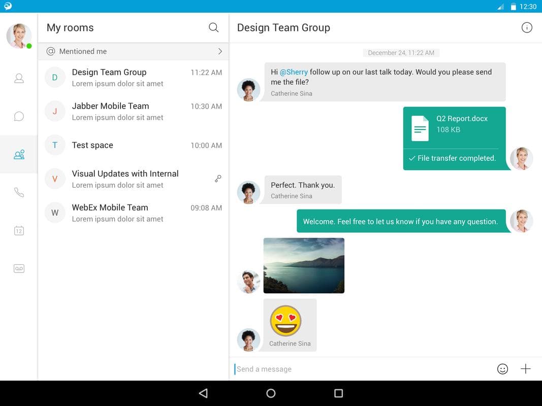Expand the Mentioned me chevron
Image resolution: width=542 pixels, height=406 pixels.
pyautogui.click(x=220, y=51)
